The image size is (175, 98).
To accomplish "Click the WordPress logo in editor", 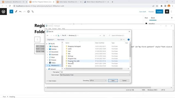I will pyautogui.click(x=3, y=11).
